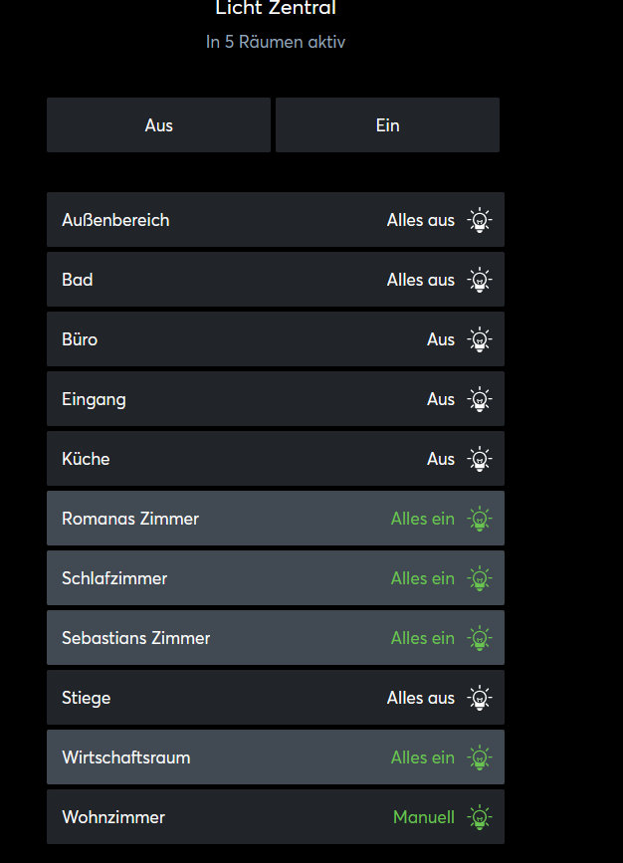Click the green Schlafzimmer bulb icon

(x=480, y=578)
